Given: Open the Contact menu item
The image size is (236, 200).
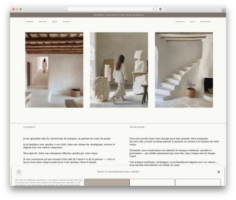Looking at the screenshot, I should [x=67, y=22].
